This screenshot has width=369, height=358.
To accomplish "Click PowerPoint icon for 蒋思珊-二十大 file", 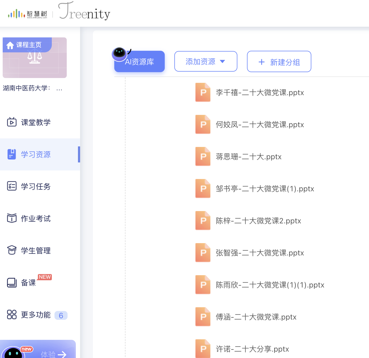I will [x=203, y=157].
